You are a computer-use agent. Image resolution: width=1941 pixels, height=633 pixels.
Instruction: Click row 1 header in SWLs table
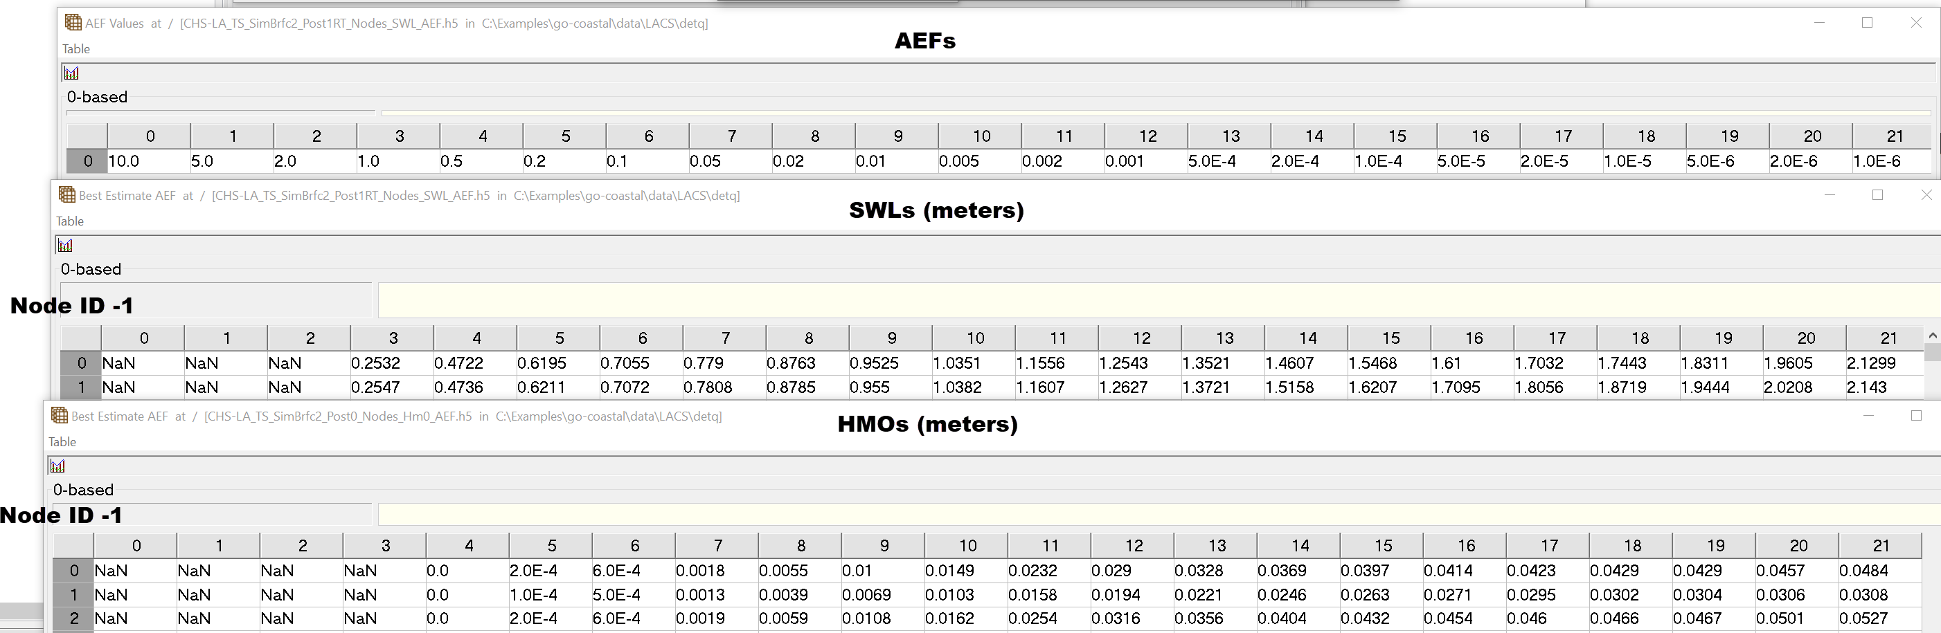pos(82,387)
